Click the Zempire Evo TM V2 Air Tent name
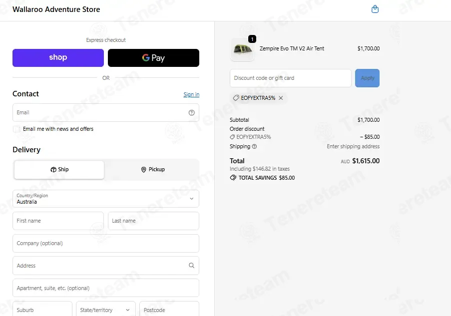Viewport: 451px width, 316px height. 292,48
